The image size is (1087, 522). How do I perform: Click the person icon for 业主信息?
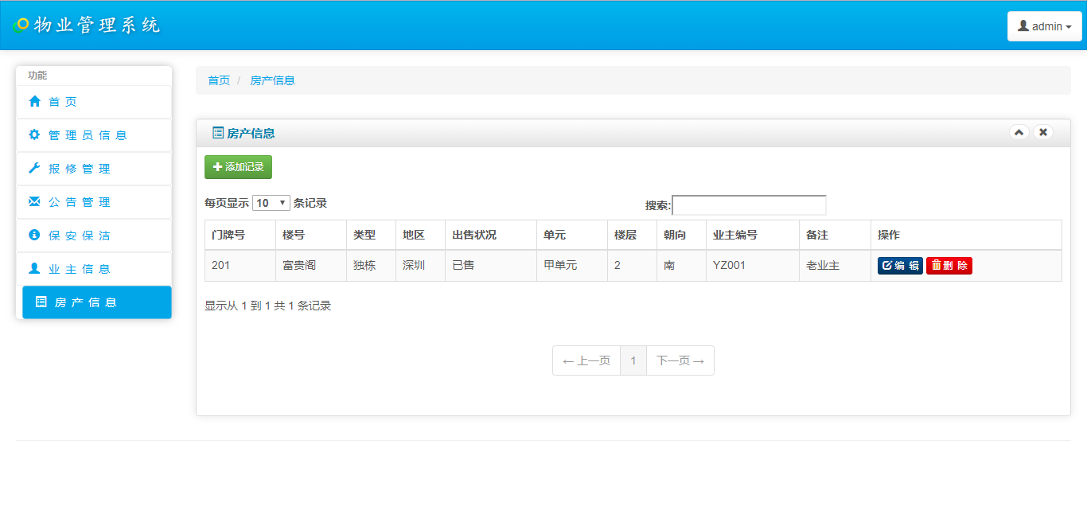[34, 269]
